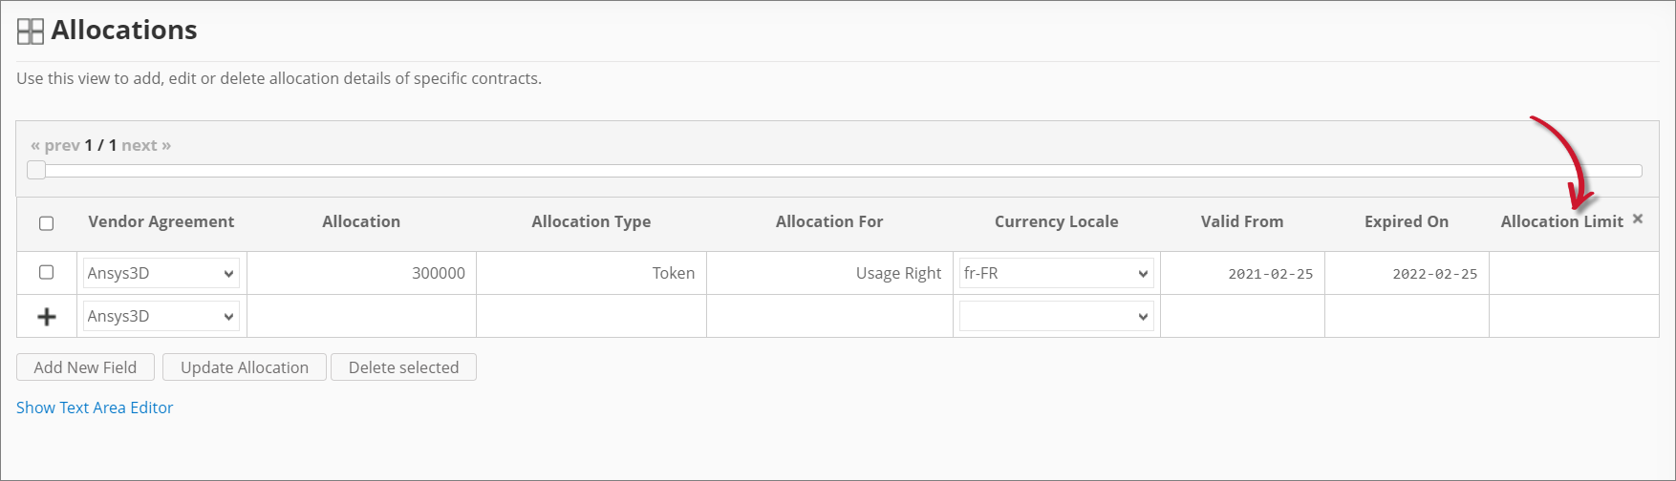This screenshot has height=481, width=1676.
Task: Click the plus icon in new row
Action: click(46, 317)
